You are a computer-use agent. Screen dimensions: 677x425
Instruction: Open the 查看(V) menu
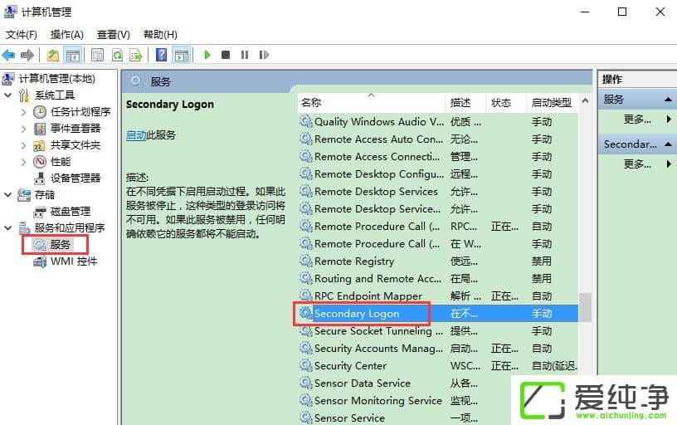pos(113,35)
